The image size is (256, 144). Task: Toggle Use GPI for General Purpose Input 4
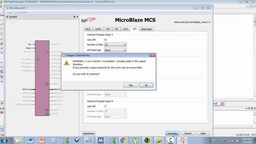(106, 106)
